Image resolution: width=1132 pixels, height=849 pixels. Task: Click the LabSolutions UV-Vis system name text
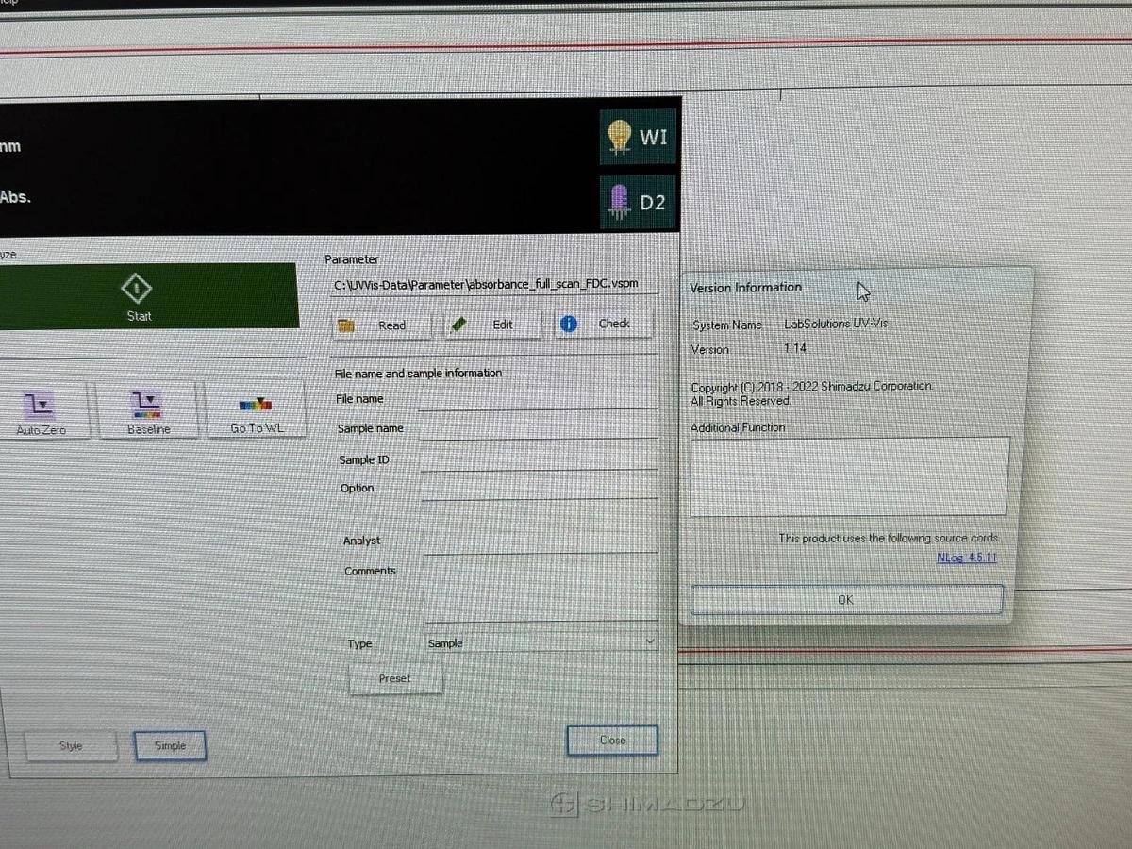(x=836, y=324)
